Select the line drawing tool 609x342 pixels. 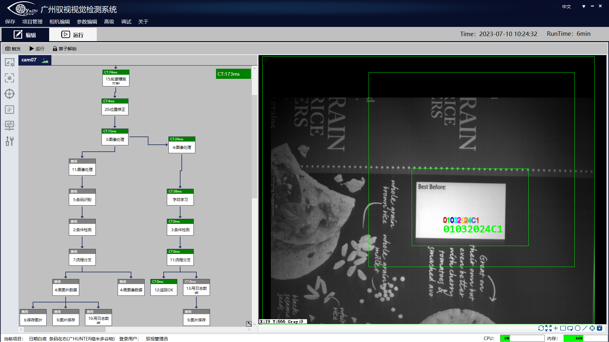pos(585,328)
